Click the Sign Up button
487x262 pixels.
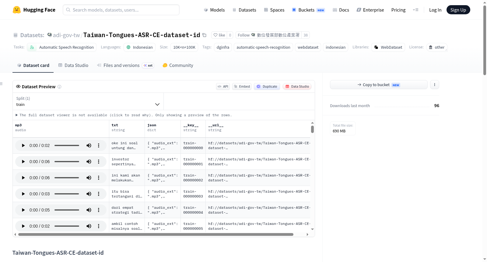tap(458, 10)
